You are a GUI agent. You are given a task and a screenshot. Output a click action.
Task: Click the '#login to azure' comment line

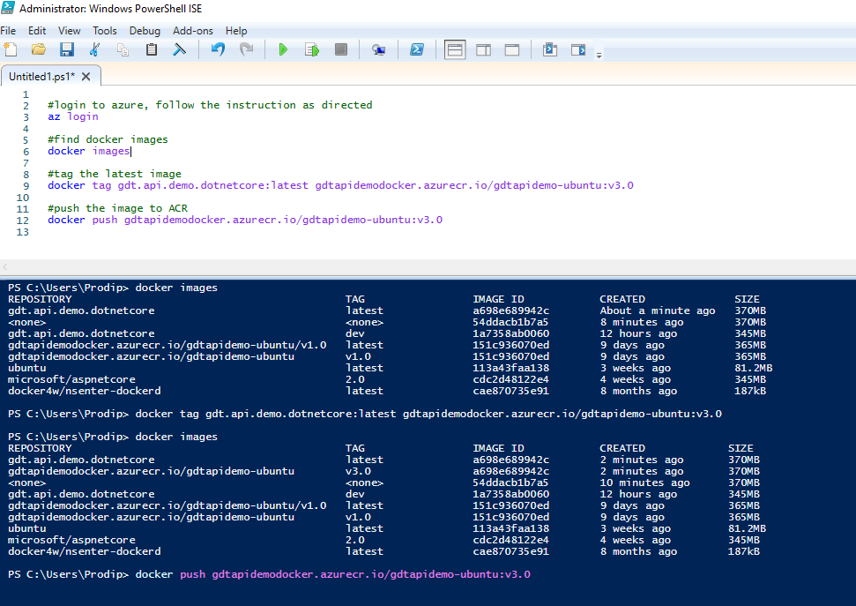tap(210, 105)
